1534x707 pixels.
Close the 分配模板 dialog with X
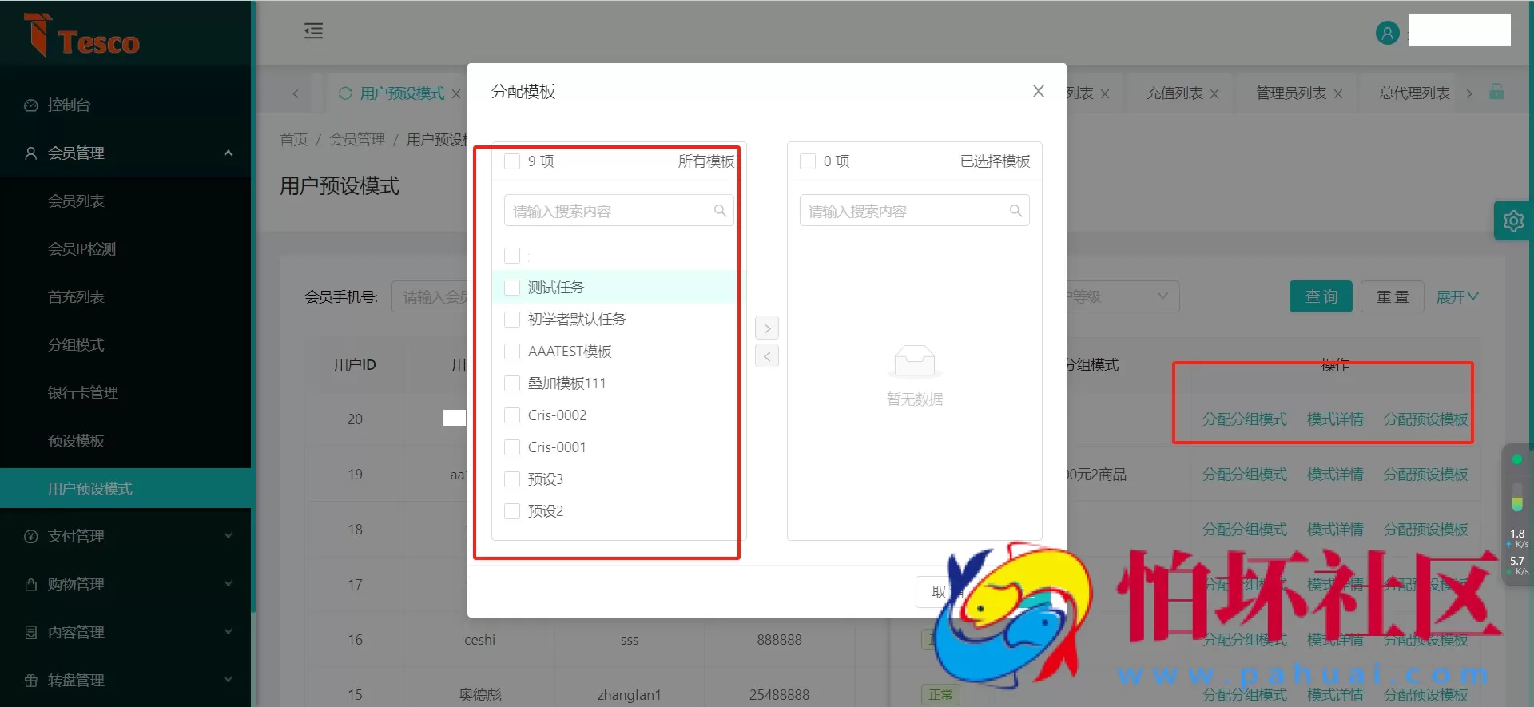[1038, 91]
